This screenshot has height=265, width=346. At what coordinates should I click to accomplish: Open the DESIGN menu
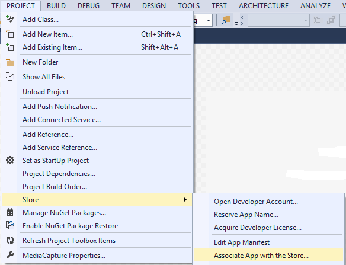click(154, 5)
